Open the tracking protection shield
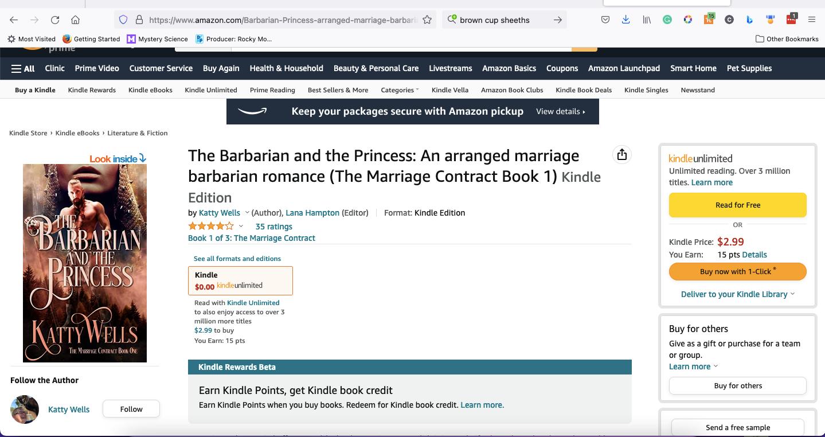This screenshot has width=825, height=437. tap(123, 19)
